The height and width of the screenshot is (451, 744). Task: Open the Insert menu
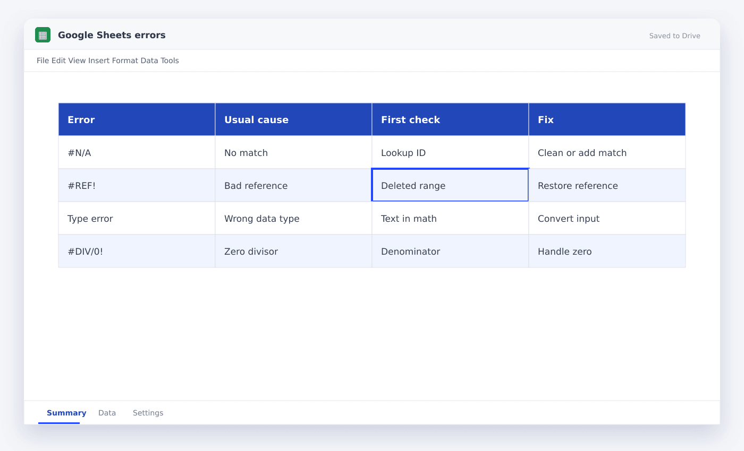[x=99, y=60]
